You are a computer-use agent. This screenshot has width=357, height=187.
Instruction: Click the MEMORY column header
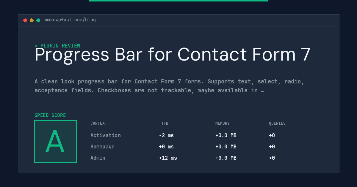(x=223, y=123)
